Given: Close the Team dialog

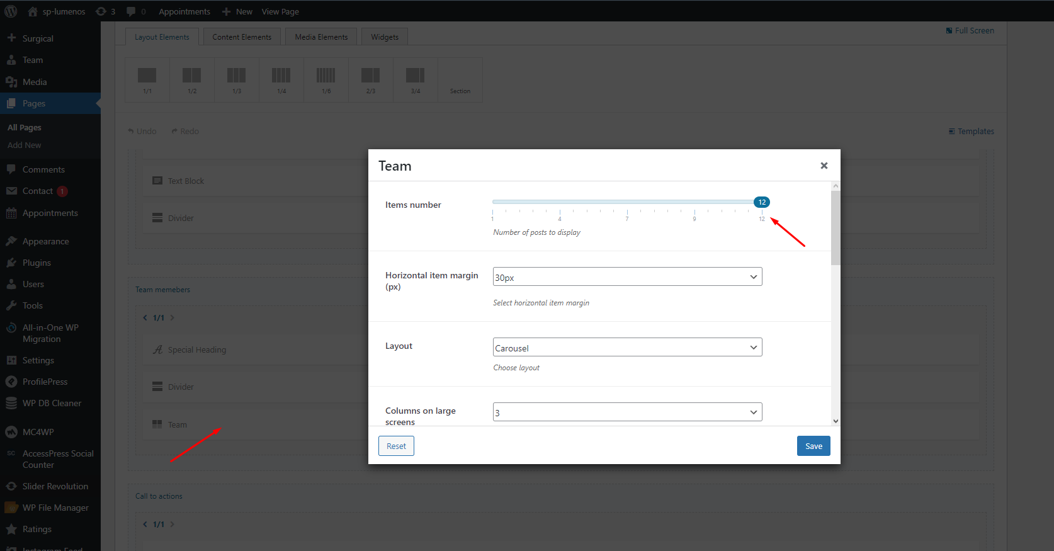Looking at the screenshot, I should (x=824, y=166).
